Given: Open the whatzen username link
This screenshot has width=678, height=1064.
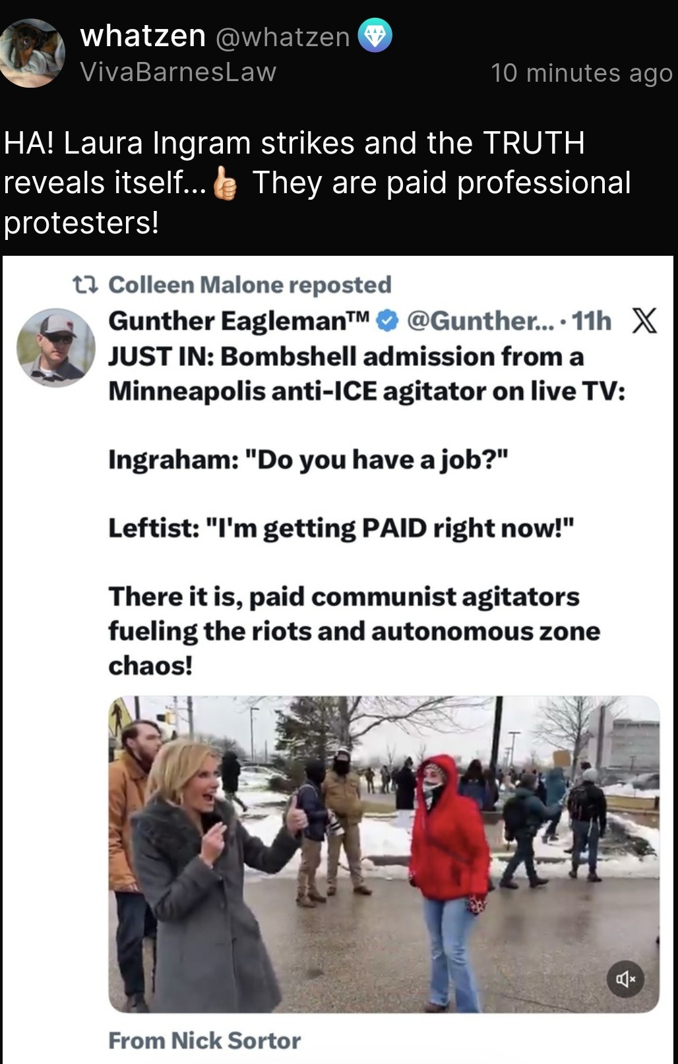Looking at the screenshot, I should pyautogui.click(x=142, y=36).
